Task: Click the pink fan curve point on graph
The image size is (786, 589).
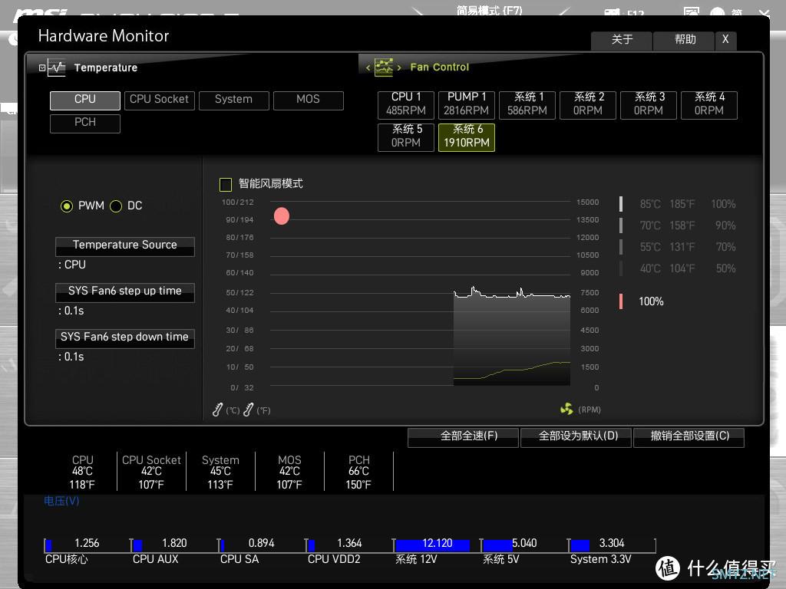Action: click(282, 216)
